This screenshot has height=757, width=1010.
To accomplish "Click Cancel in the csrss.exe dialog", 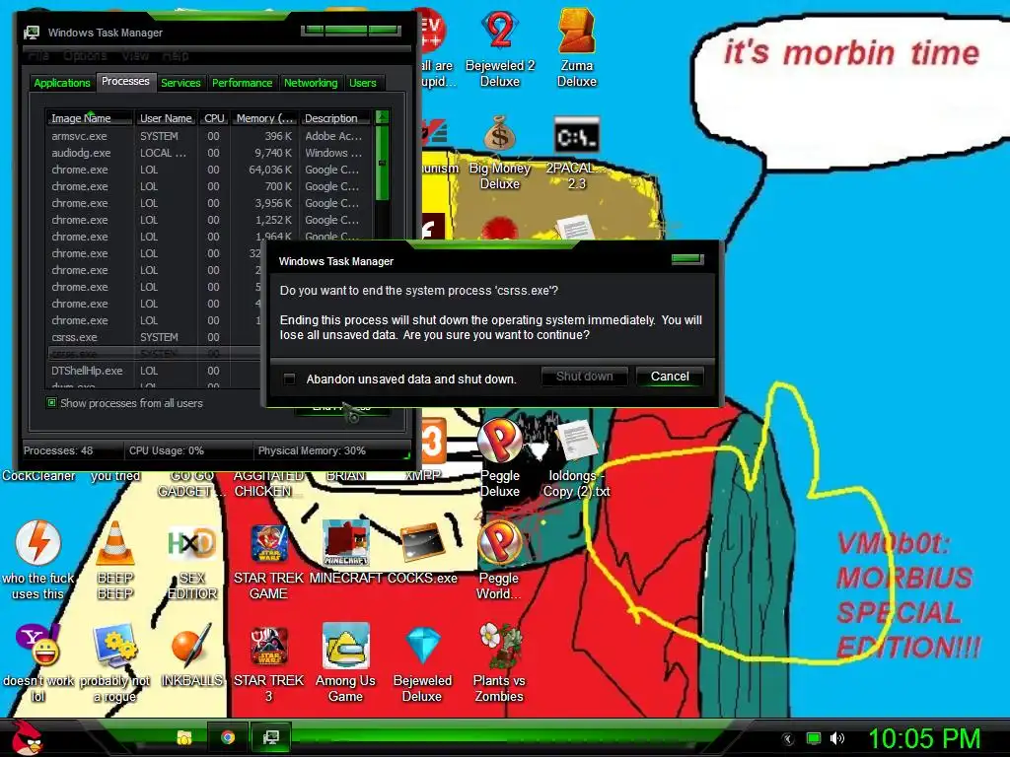I will pyautogui.click(x=670, y=377).
